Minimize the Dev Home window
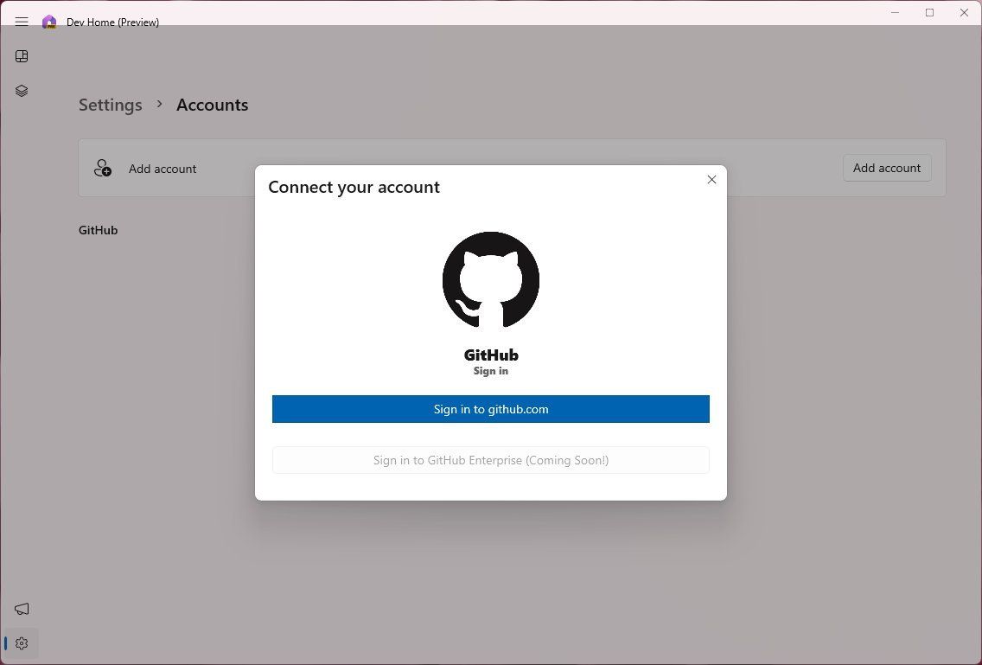Image resolution: width=982 pixels, height=665 pixels. [x=895, y=12]
